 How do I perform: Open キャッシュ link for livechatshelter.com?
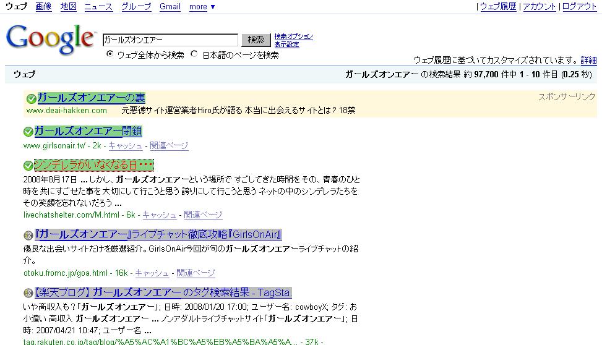[160, 215]
